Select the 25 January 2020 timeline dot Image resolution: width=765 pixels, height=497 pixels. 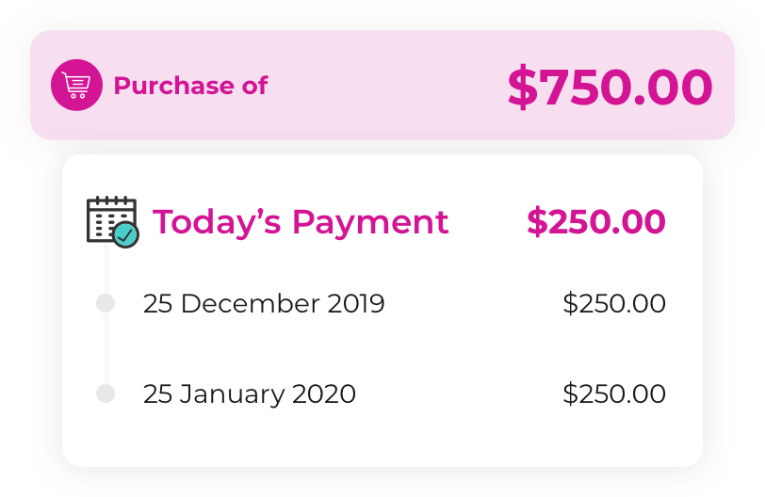[x=106, y=393]
